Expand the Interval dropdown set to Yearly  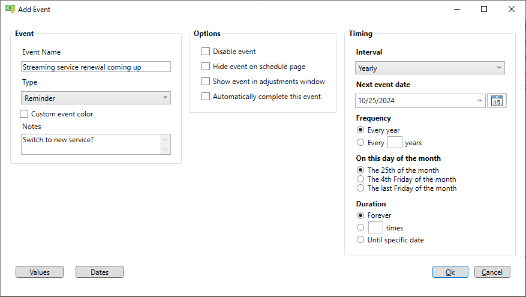pyautogui.click(x=430, y=68)
